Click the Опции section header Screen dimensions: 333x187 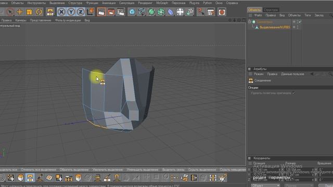(290, 88)
